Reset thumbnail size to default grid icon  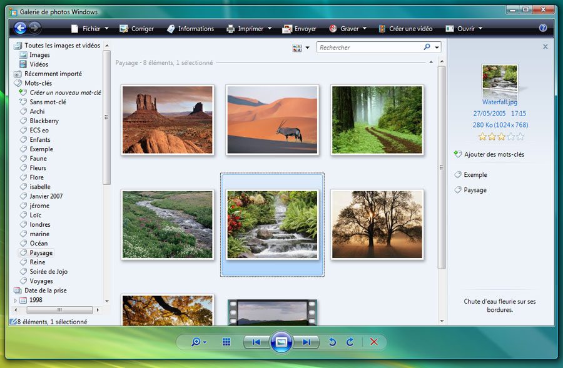(x=226, y=342)
